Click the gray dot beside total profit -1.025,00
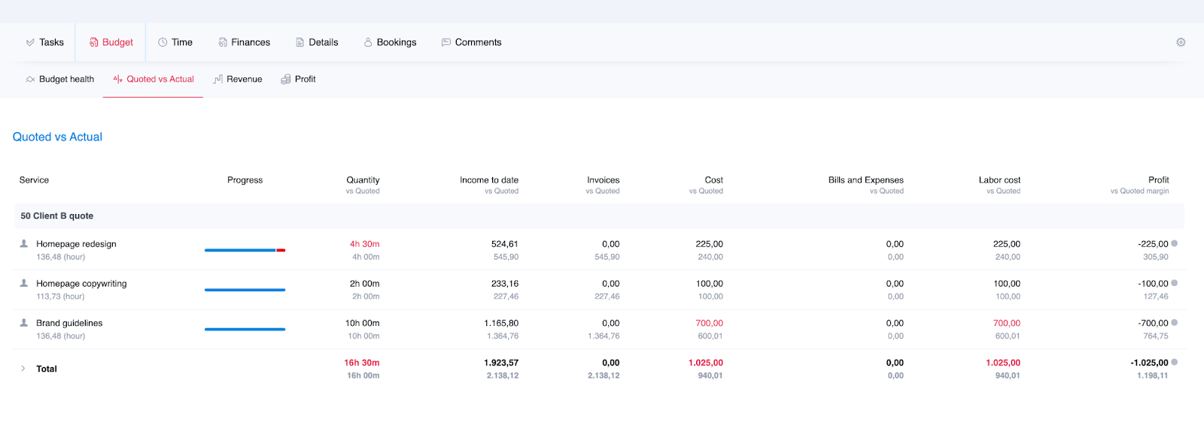1204x431 pixels. [1174, 362]
